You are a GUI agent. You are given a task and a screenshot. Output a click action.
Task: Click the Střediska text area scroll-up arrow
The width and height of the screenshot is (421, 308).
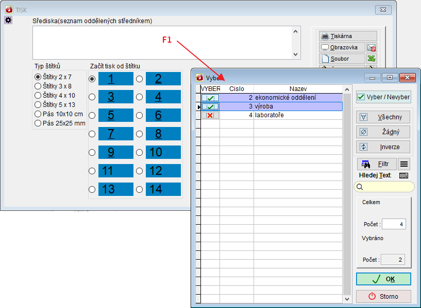point(296,31)
